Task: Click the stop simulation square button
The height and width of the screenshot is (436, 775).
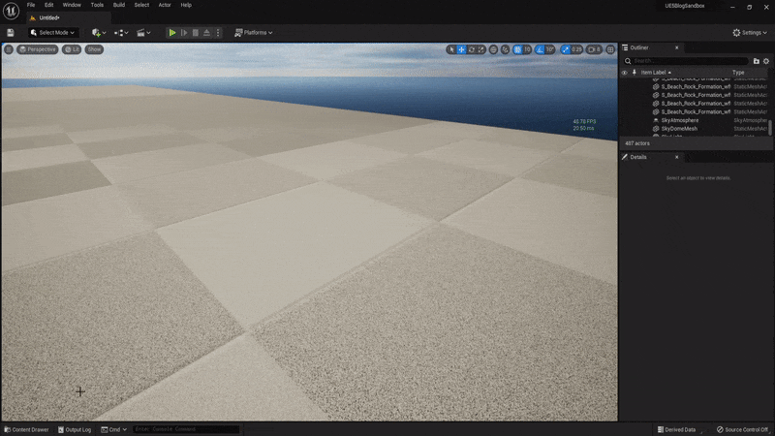Action: tap(196, 33)
